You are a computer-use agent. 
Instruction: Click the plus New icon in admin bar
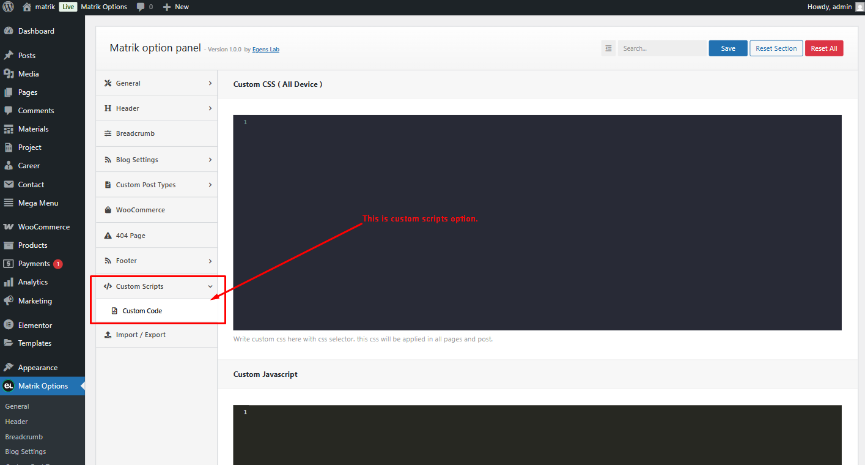pyautogui.click(x=166, y=7)
